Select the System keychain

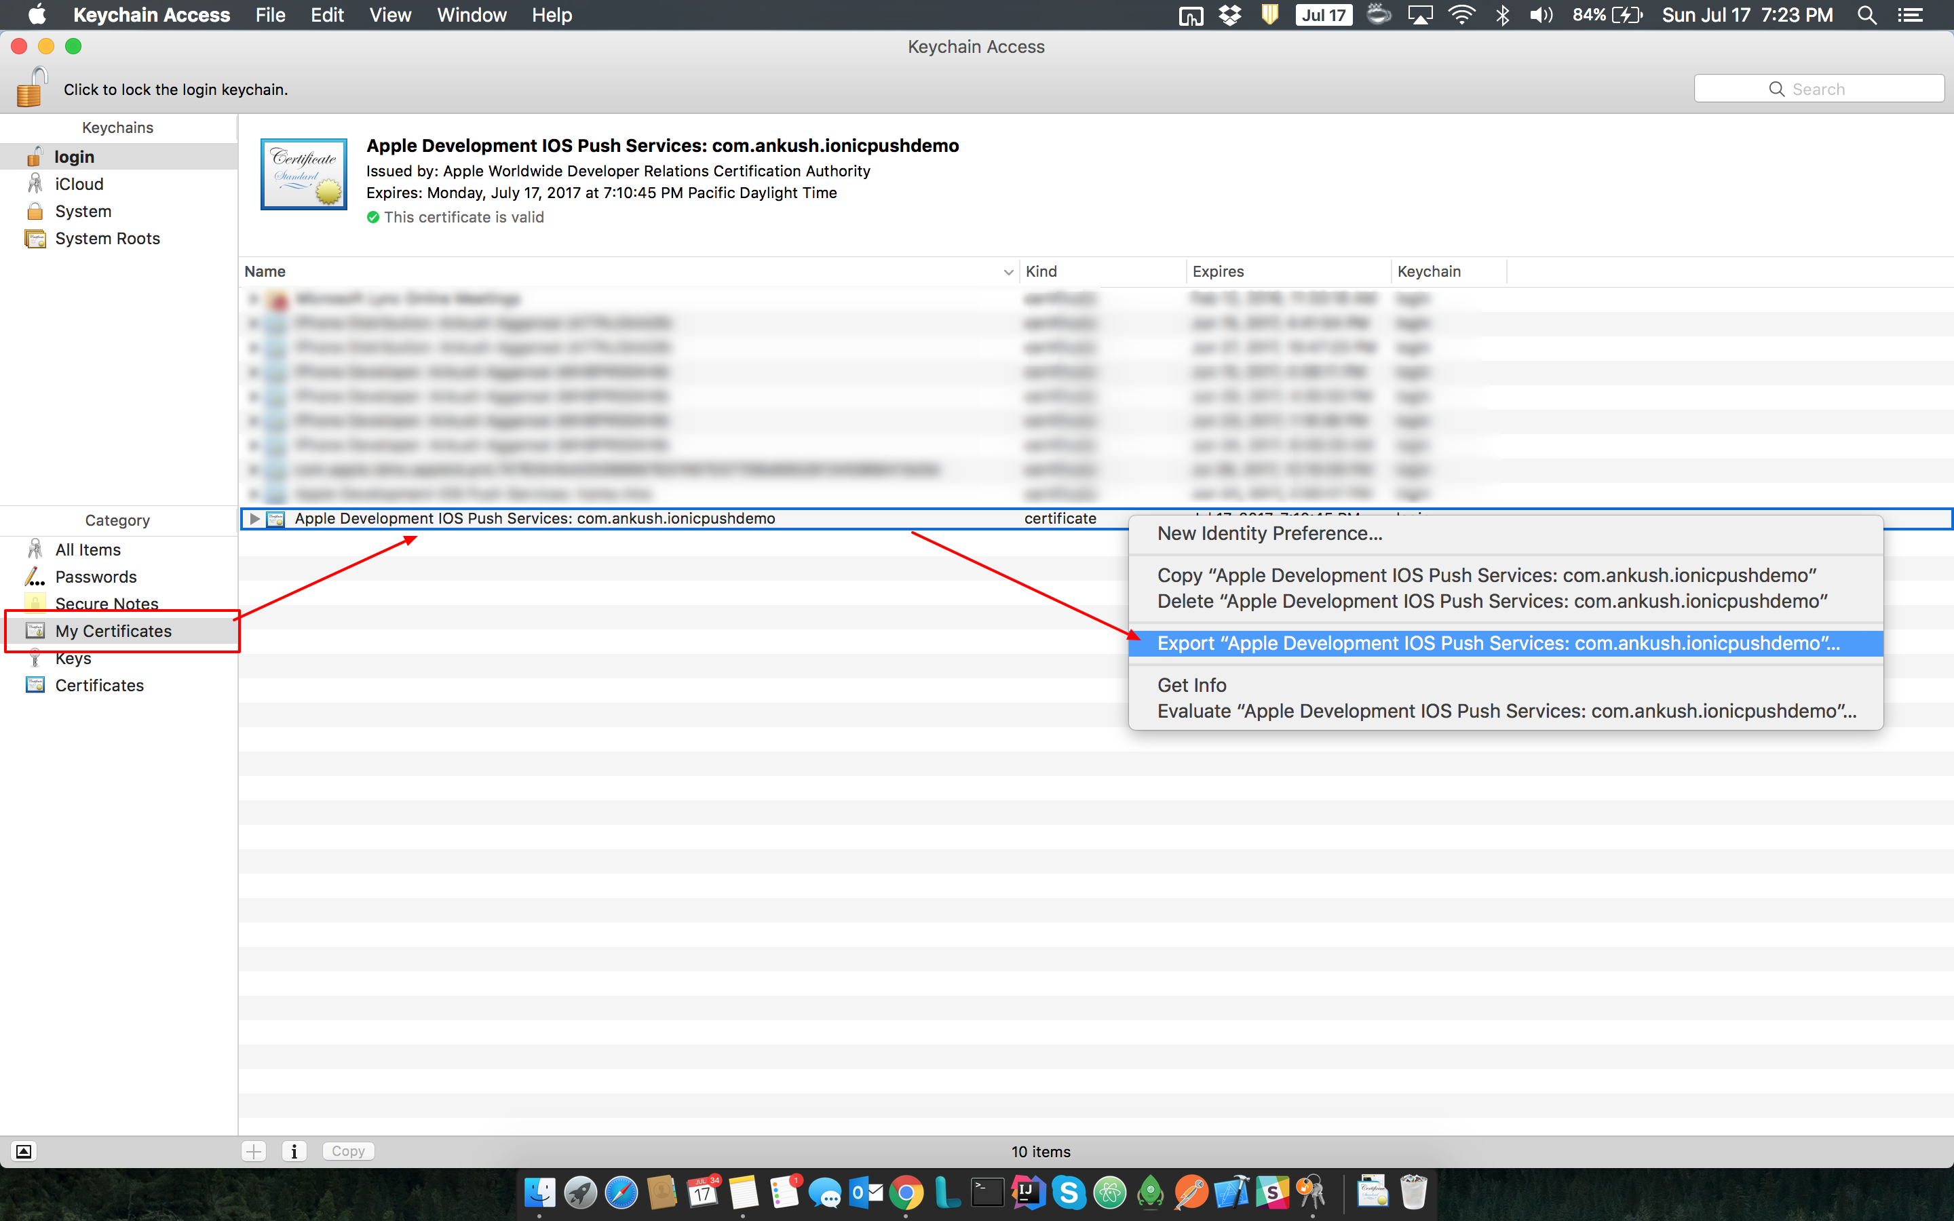pos(119,212)
